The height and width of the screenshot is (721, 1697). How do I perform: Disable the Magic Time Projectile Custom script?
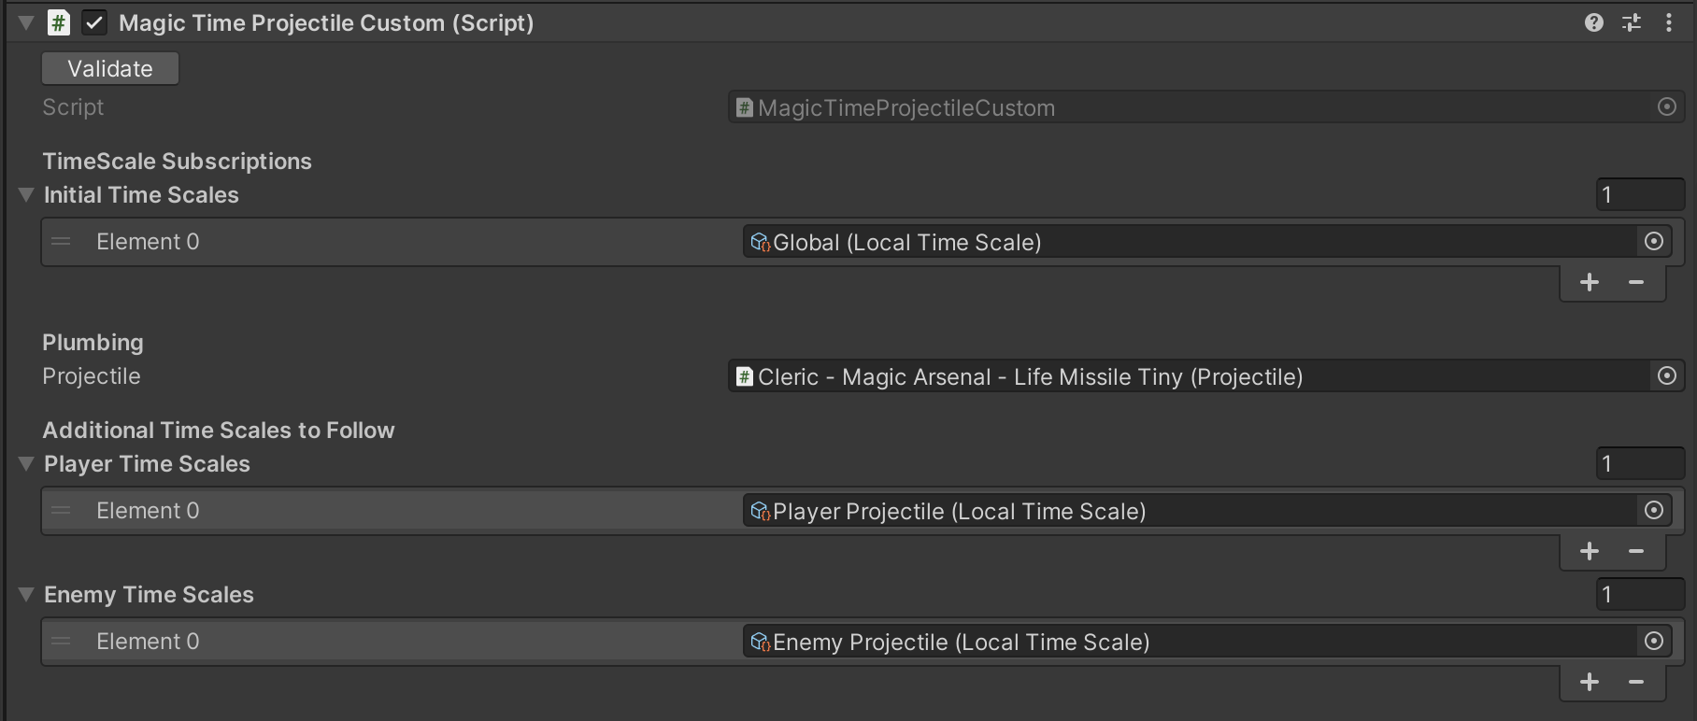pos(94,23)
